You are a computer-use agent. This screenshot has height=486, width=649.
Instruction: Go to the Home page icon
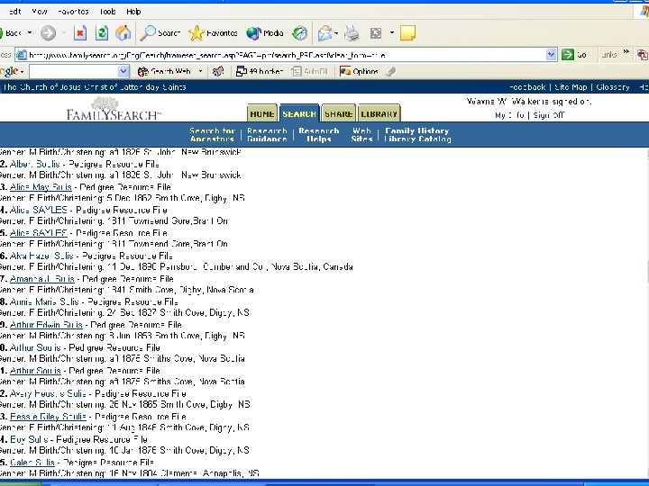coord(123,33)
